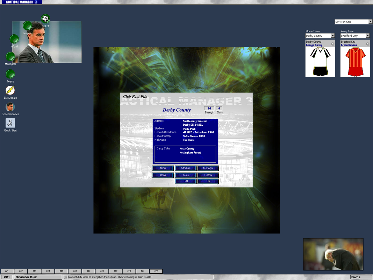Select the World icon

pos(14,39)
